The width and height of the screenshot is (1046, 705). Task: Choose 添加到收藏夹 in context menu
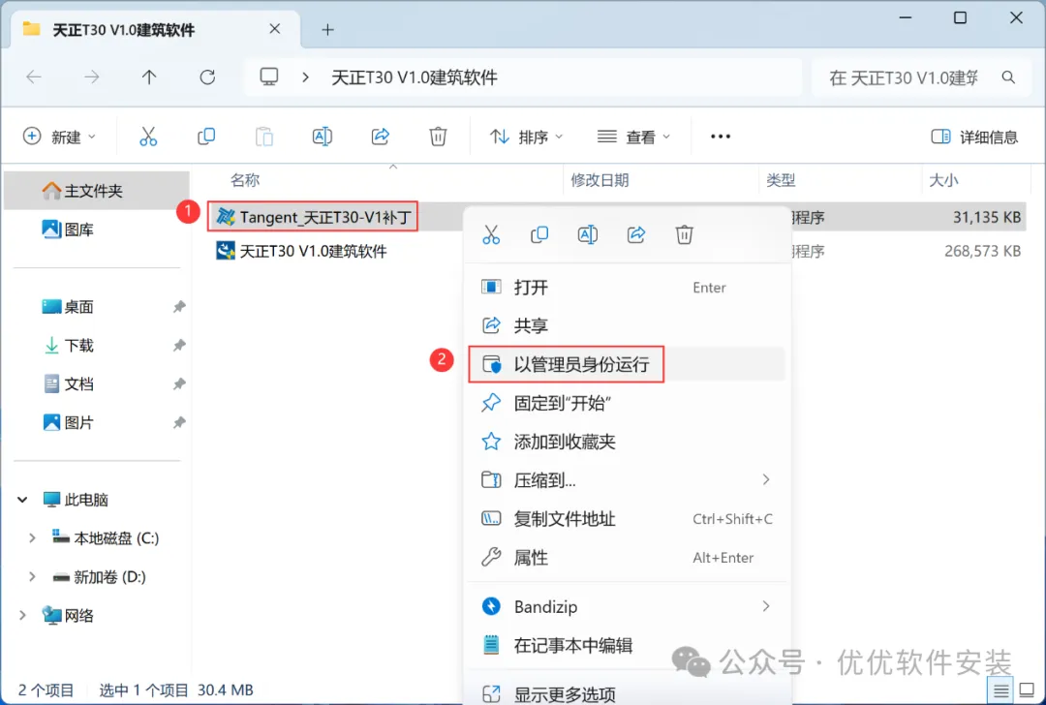[627, 442]
